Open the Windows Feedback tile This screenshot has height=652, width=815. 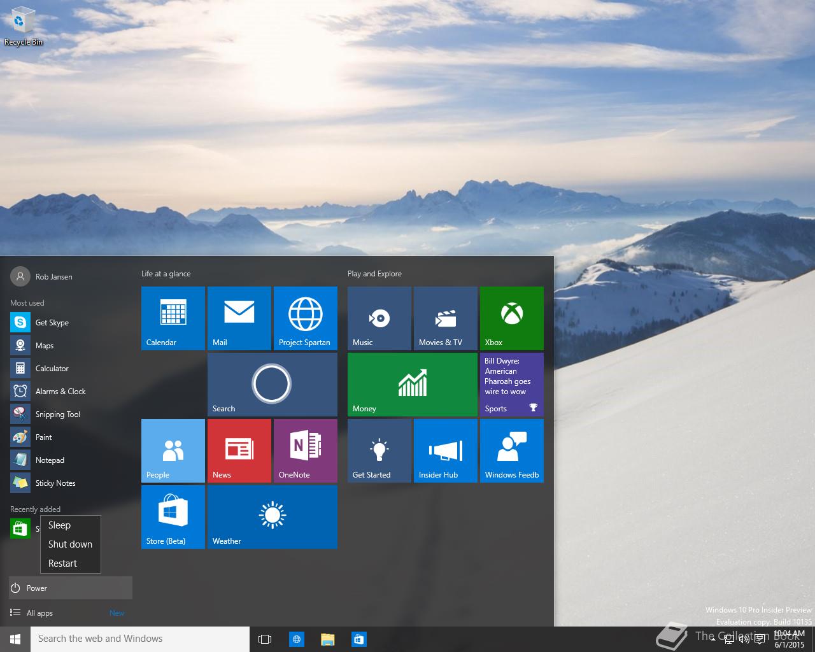click(x=512, y=451)
